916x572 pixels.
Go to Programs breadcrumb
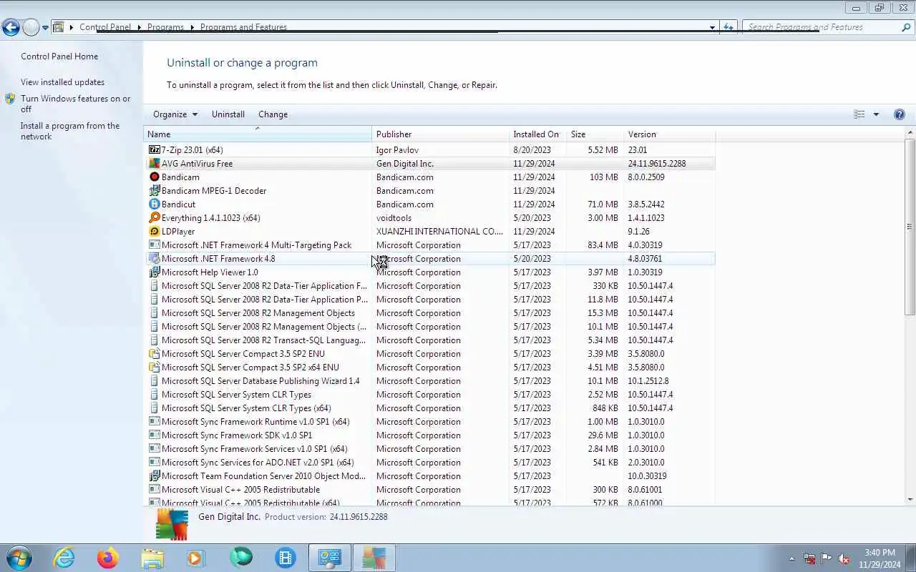pyautogui.click(x=165, y=27)
